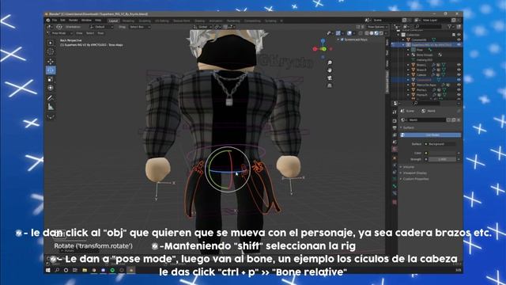Expand the Volume panel
This screenshot has width=506, height=285.
pos(408,167)
